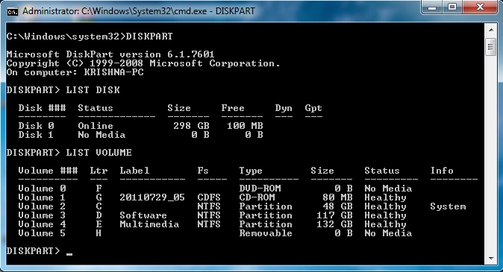
Task: Click the scrollbar down arrow
Action: pyautogui.click(x=491, y=259)
